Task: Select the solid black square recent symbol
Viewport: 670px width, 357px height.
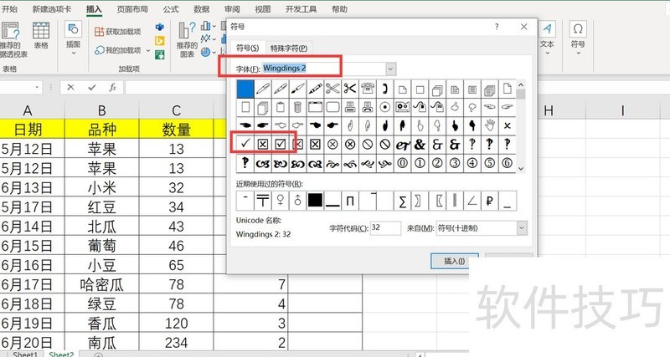Action: click(x=315, y=200)
